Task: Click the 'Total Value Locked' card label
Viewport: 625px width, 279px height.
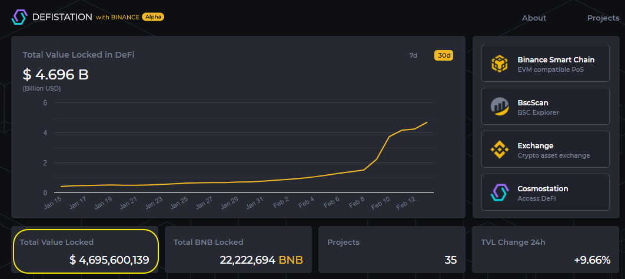Action: click(x=56, y=242)
